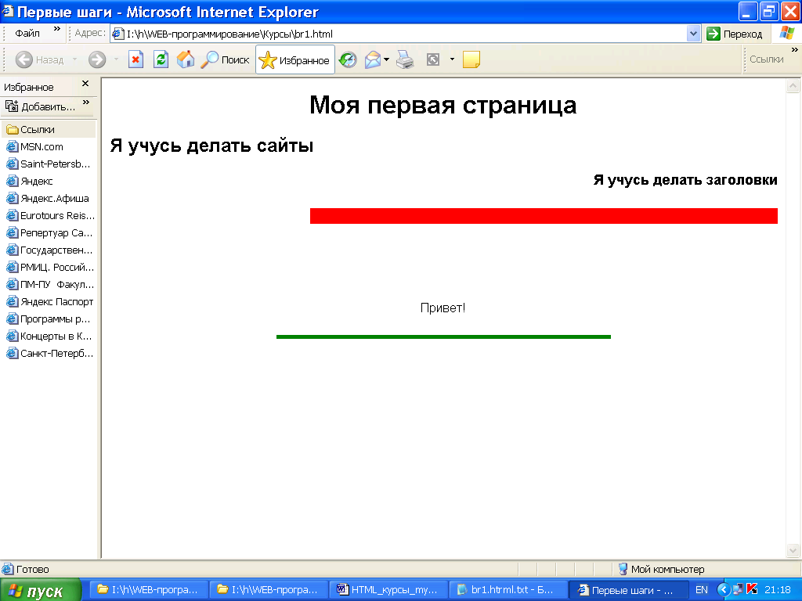Go back with the Назад button
Viewport: 802px width, 601px height.
pyautogui.click(x=40, y=59)
